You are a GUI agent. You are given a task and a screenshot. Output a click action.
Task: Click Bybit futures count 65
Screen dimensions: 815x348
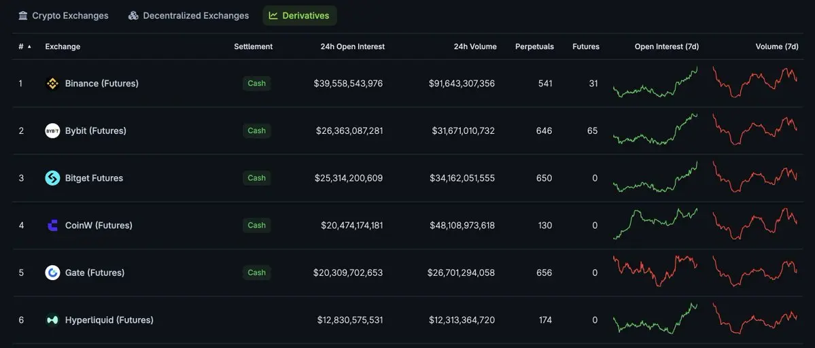593,131
